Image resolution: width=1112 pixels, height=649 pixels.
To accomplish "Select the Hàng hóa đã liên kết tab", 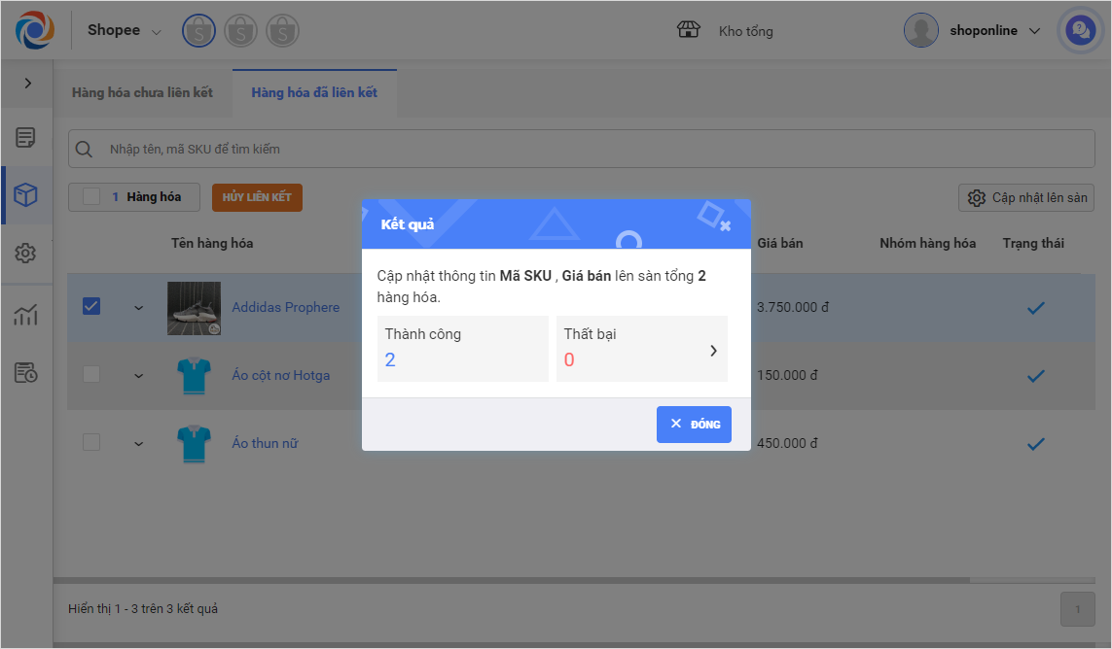I will click(x=314, y=93).
